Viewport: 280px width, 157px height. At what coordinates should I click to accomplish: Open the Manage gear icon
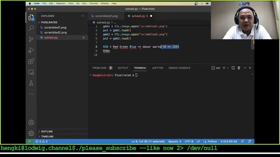click(31, 133)
